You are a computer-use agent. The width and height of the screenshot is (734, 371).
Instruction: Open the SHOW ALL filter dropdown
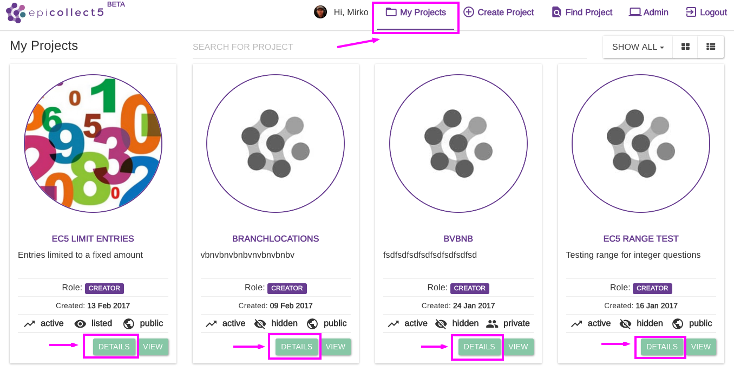point(638,47)
